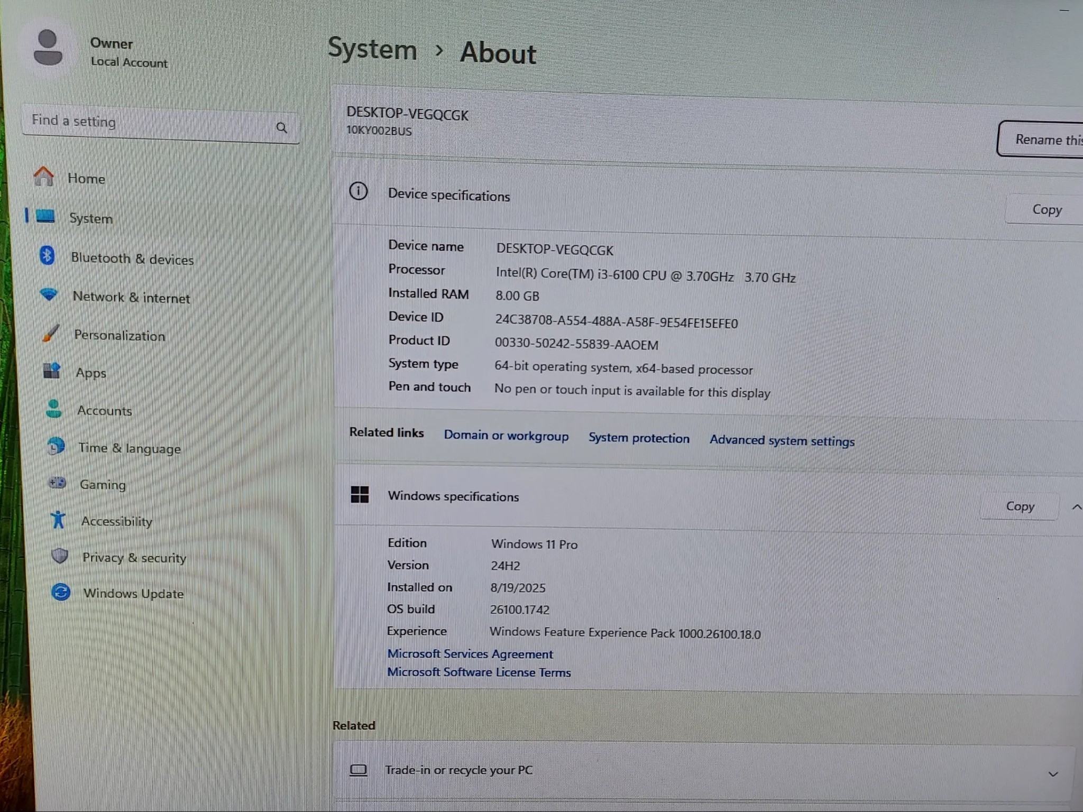Open Bluetooth & devices settings
This screenshot has width=1083, height=812.
click(132, 259)
